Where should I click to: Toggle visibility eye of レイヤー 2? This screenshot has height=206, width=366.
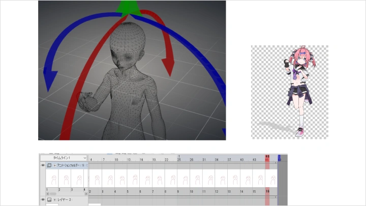[43, 200]
